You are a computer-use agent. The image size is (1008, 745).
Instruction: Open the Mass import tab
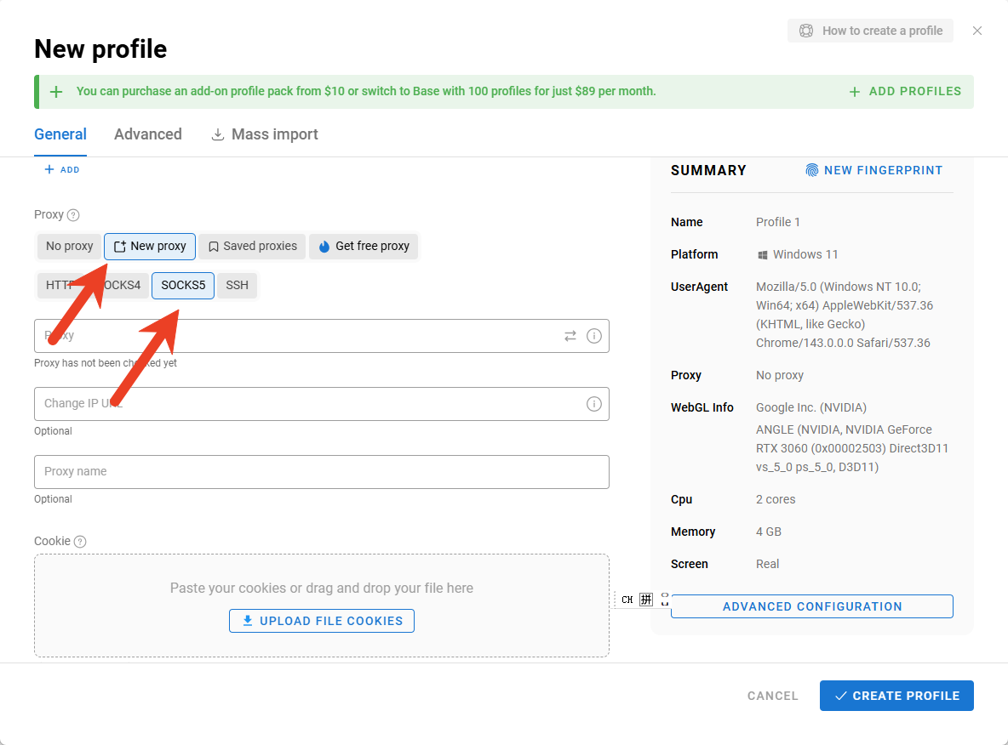point(265,134)
